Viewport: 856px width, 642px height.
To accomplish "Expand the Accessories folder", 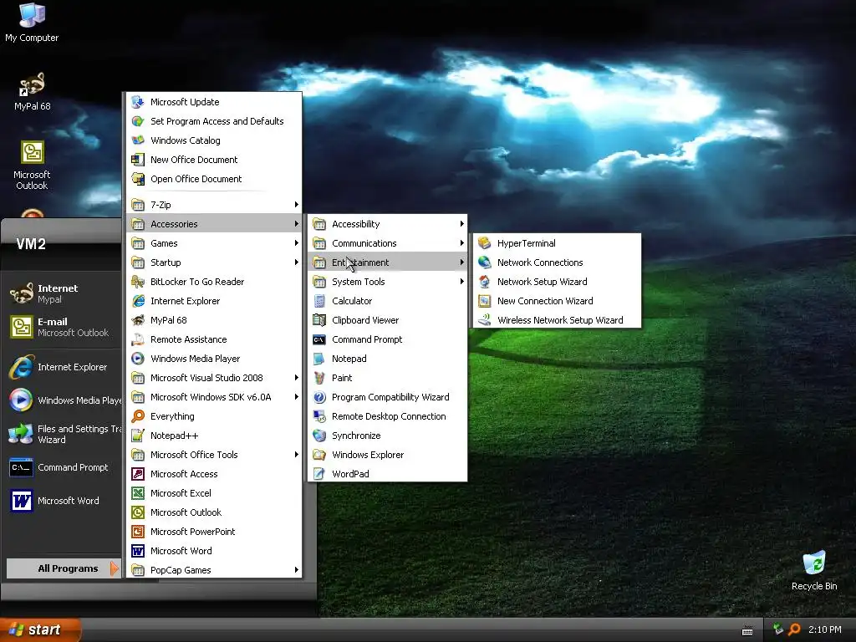I will tap(214, 224).
